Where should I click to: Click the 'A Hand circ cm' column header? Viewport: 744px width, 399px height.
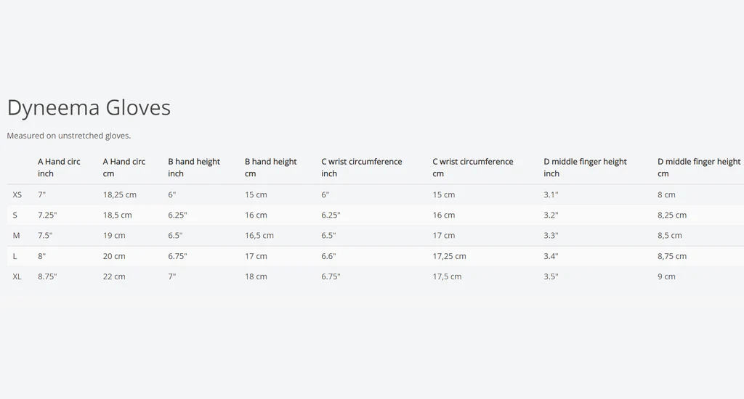coord(124,168)
